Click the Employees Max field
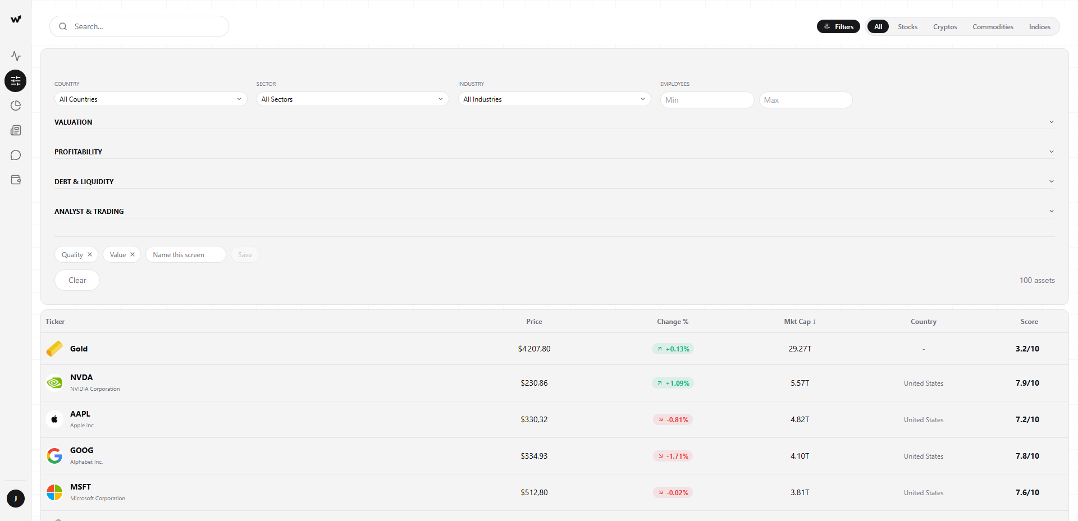Image resolution: width=1078 pixels, height=521 pixels. click(806, 100)
